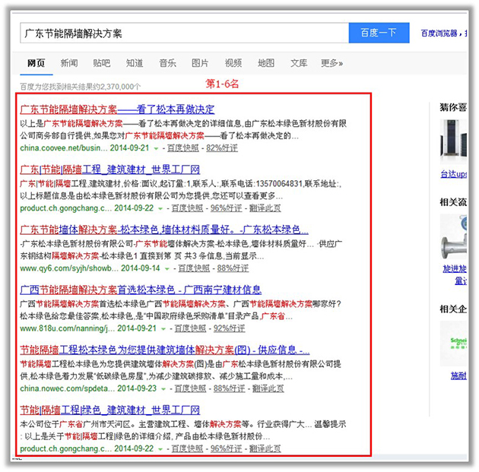Select the 网页 tab
This screenshot has height=472, width=479.
click(x=36, y=63)
